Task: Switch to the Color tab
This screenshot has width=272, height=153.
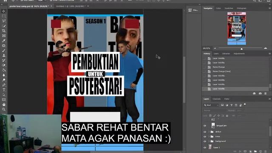Action: click(x=218, y=8)
